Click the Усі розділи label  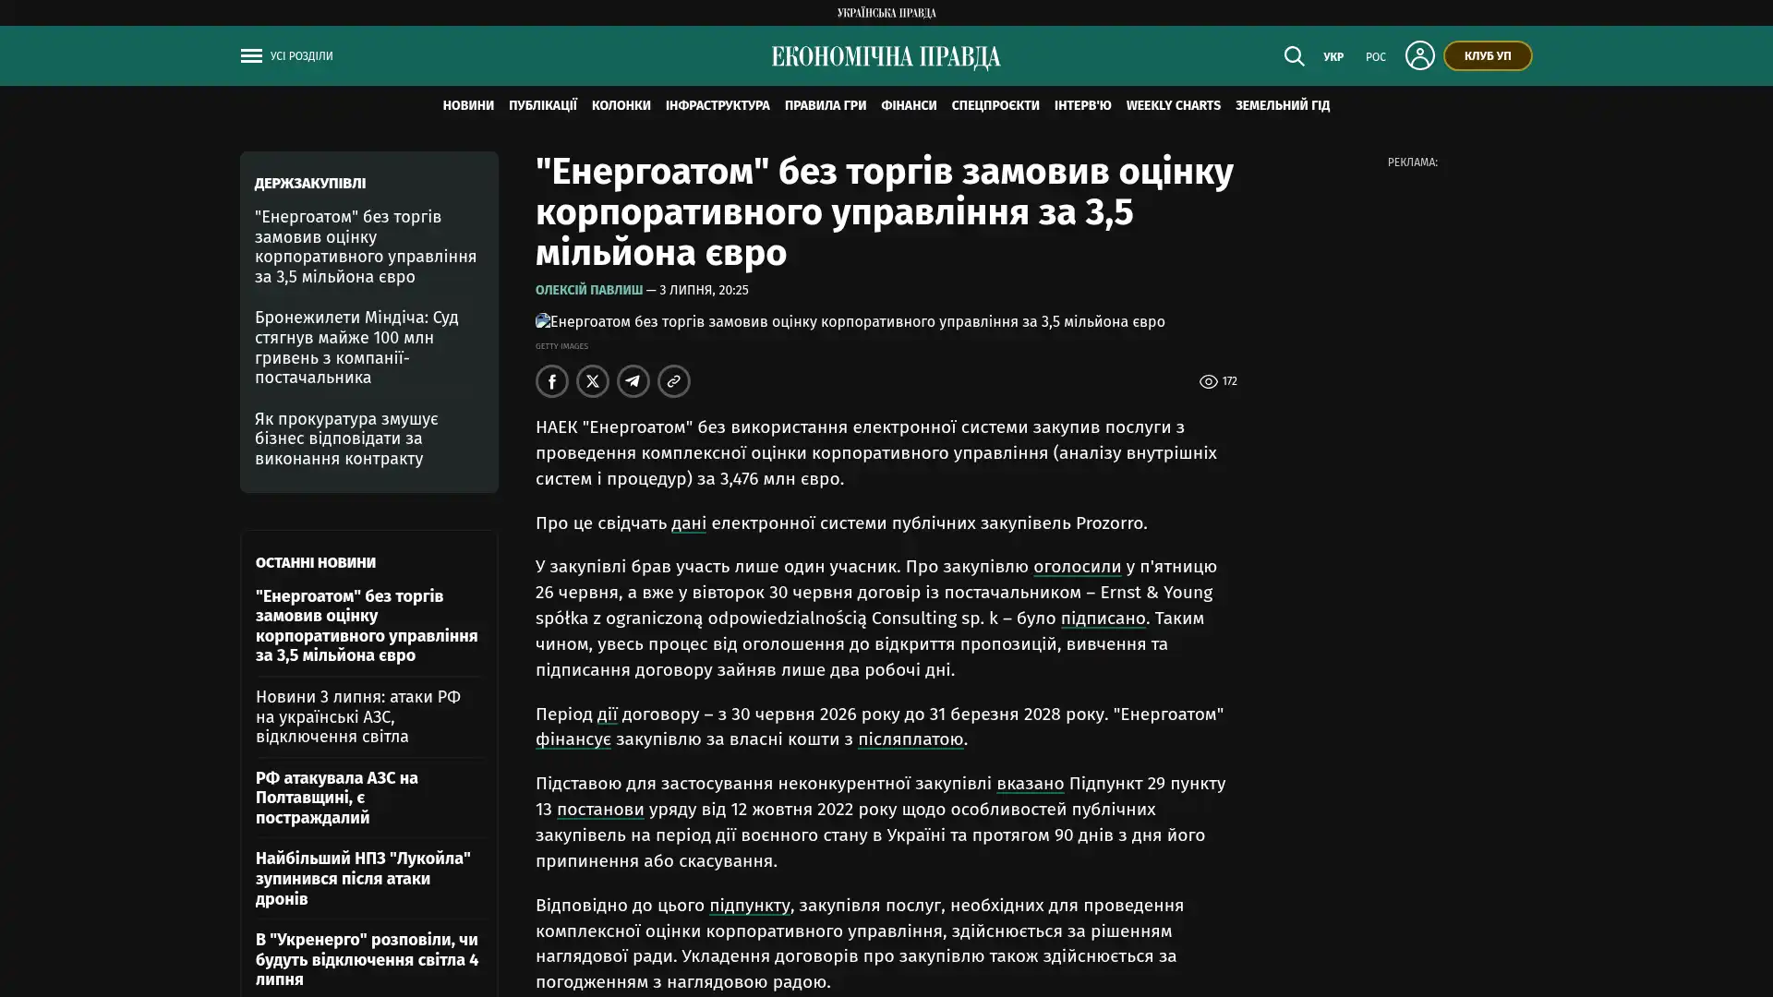pyautogui.click(x=302, y=56)
